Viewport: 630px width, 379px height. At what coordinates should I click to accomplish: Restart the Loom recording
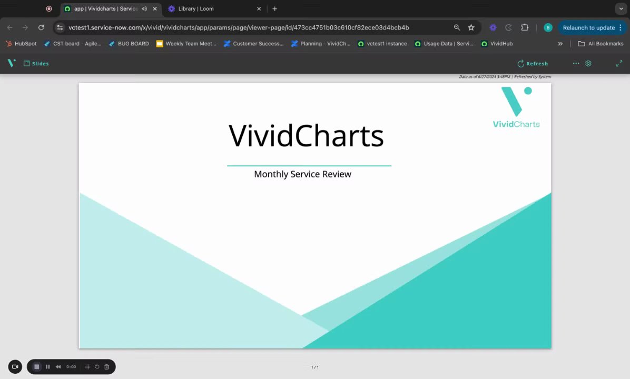point(97,366)
